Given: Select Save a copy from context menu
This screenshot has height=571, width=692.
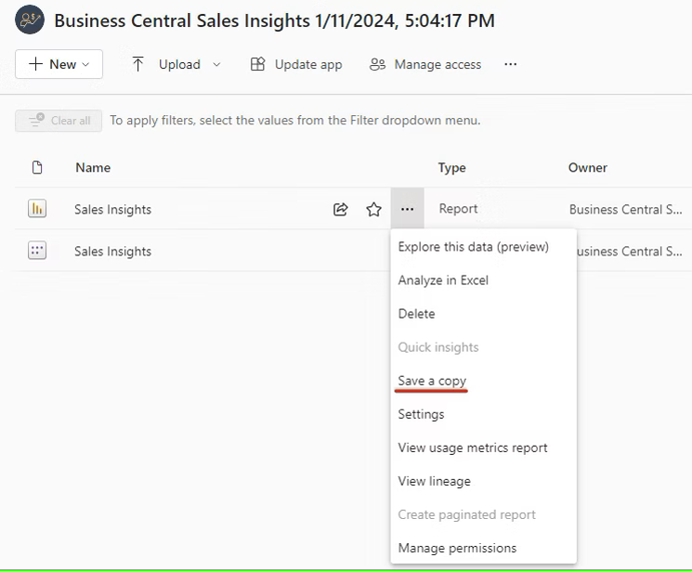Looking at the screenshot, I should pyautogui.click(x=432, y=381).
